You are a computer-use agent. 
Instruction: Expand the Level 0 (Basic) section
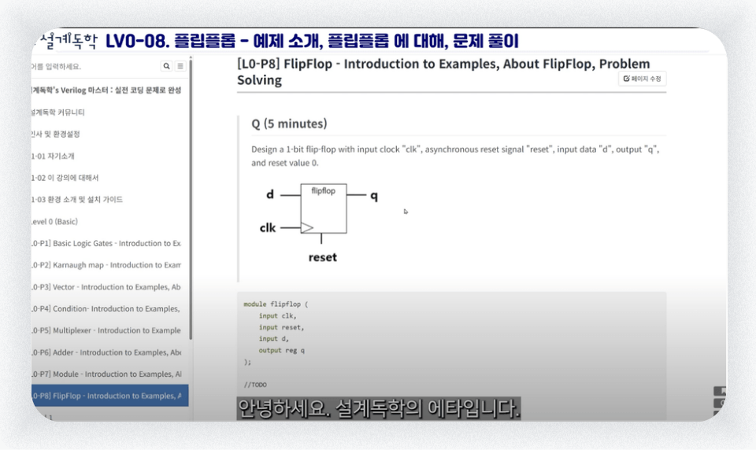pos(54,222)
